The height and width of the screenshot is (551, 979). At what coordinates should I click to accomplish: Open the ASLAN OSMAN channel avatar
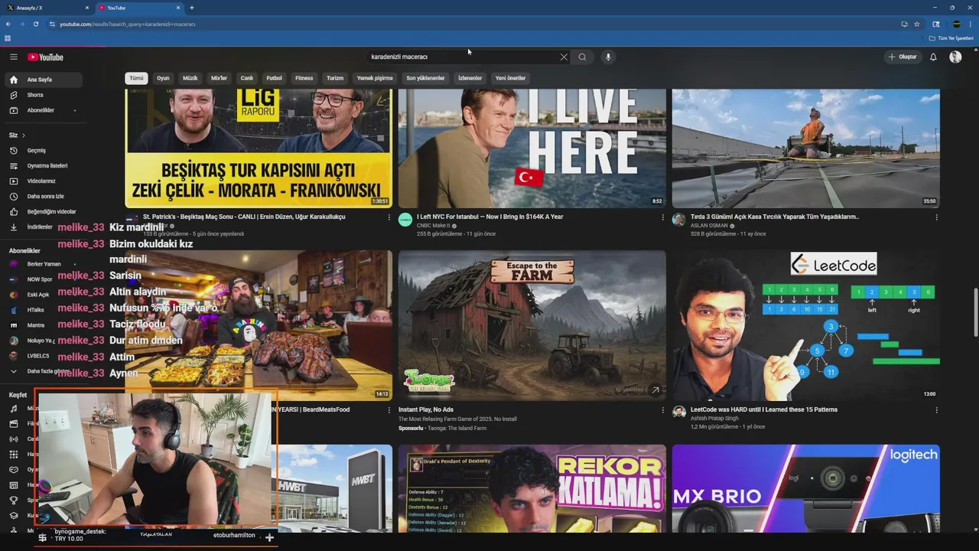click(x=678, y=220)
